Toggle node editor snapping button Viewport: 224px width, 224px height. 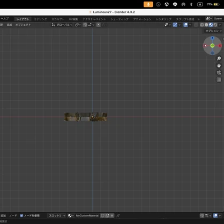tap(202, 215)
